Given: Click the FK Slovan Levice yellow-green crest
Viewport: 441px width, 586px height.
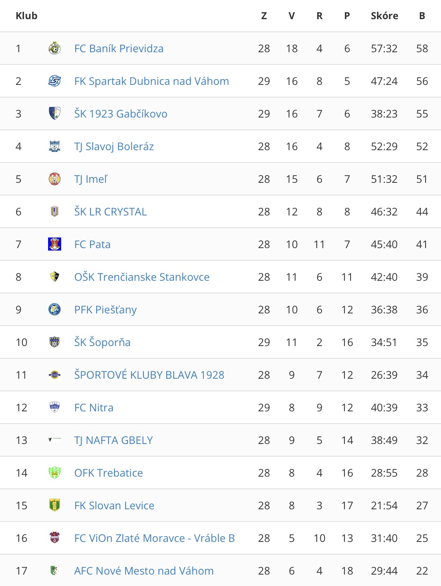Looking at the screenshot, I should pos(55,506).
